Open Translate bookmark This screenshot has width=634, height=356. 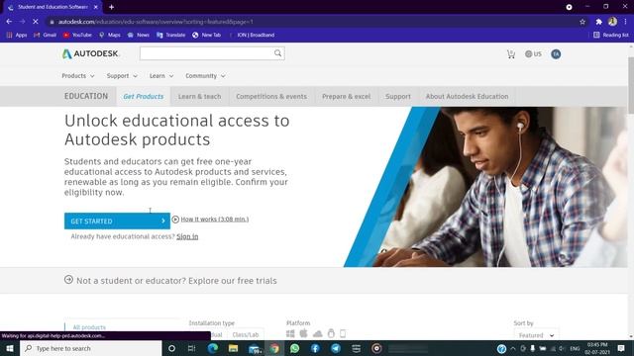(170, 36)
